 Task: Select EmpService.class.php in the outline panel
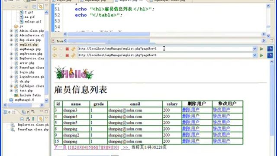[x=33, y=125]
